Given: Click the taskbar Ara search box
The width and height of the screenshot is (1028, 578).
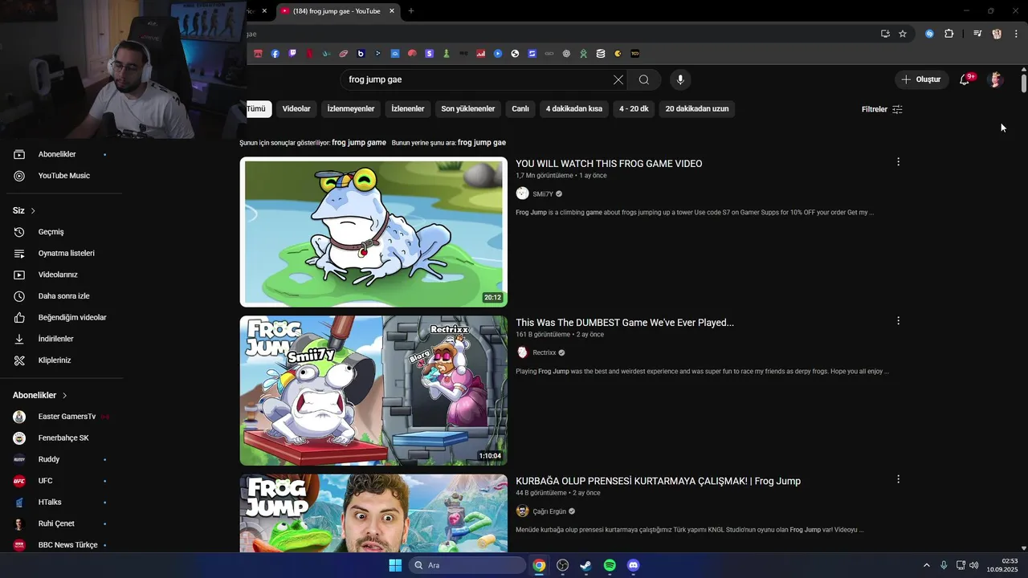Looking at the screenshot, I should (x=467, y=565).
